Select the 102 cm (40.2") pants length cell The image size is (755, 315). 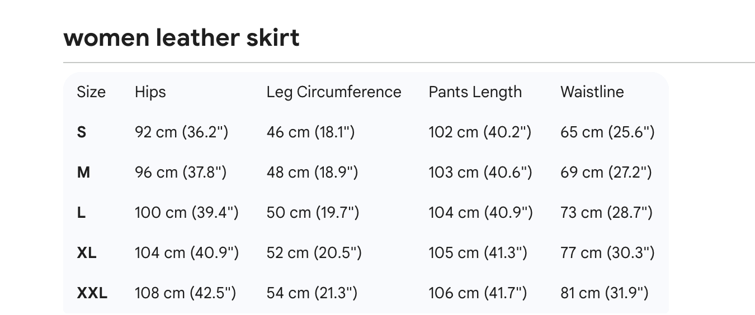pos(479,132)
